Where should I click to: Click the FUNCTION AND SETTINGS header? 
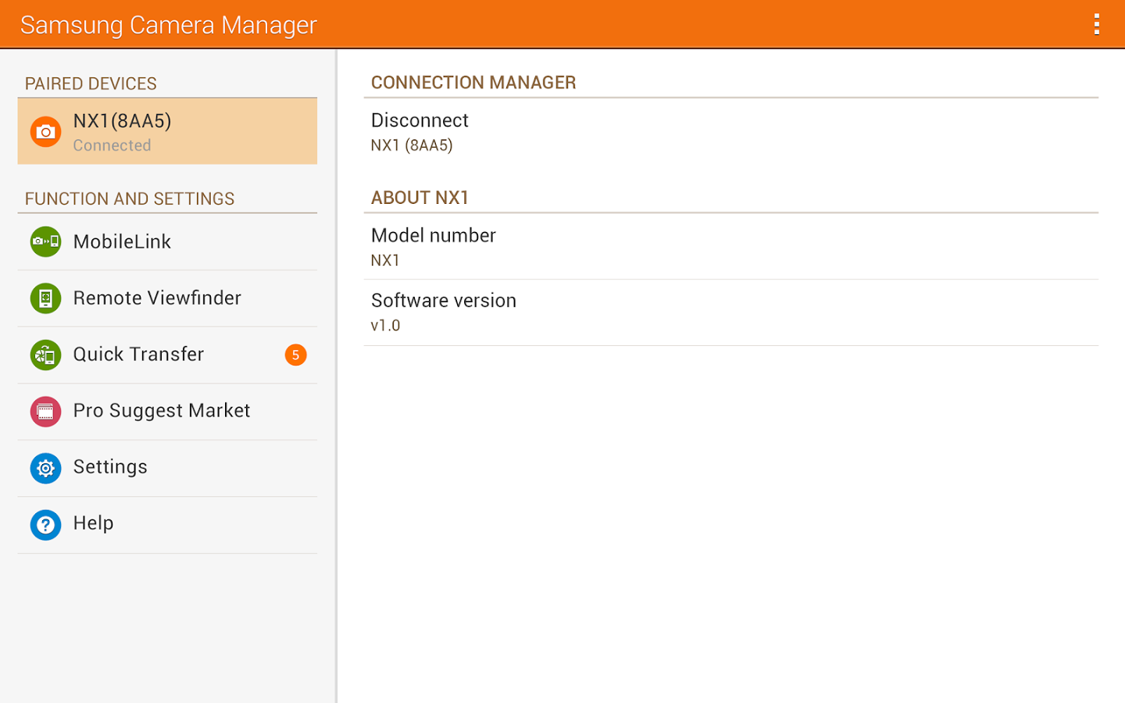pyautogui.click(x=130, y=198)
